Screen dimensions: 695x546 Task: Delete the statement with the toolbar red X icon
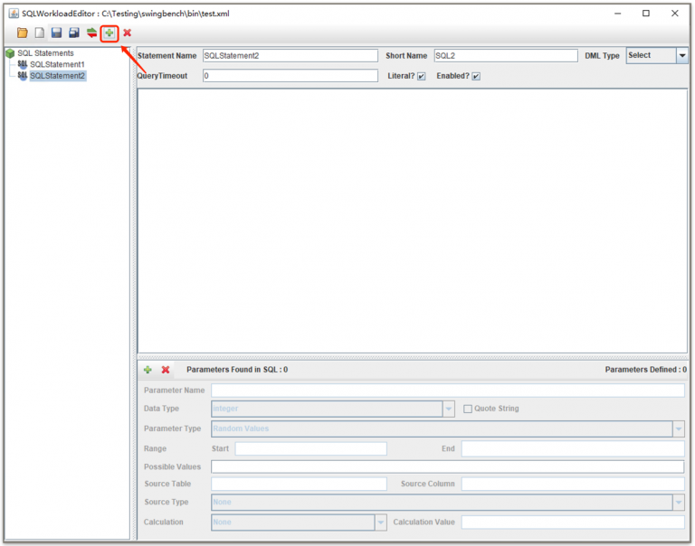pyautogui.click(x=128, y=33)
